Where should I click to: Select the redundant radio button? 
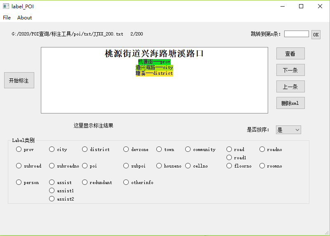click(97, 182)
